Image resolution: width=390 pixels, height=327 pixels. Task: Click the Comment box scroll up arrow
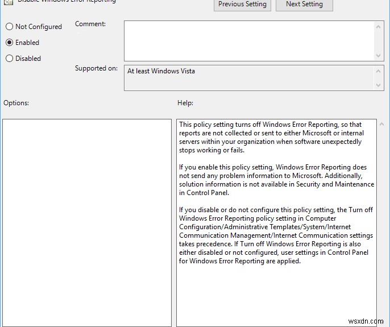coord(378,27)
